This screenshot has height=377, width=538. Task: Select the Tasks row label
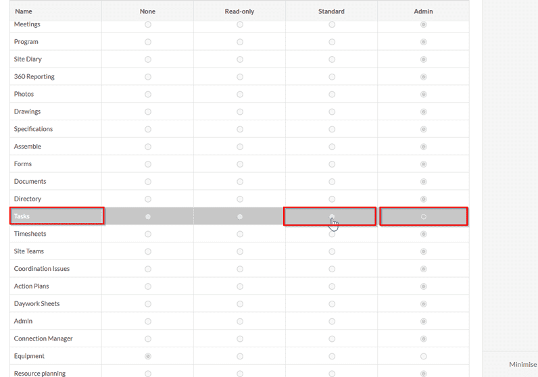coord(22,217)
